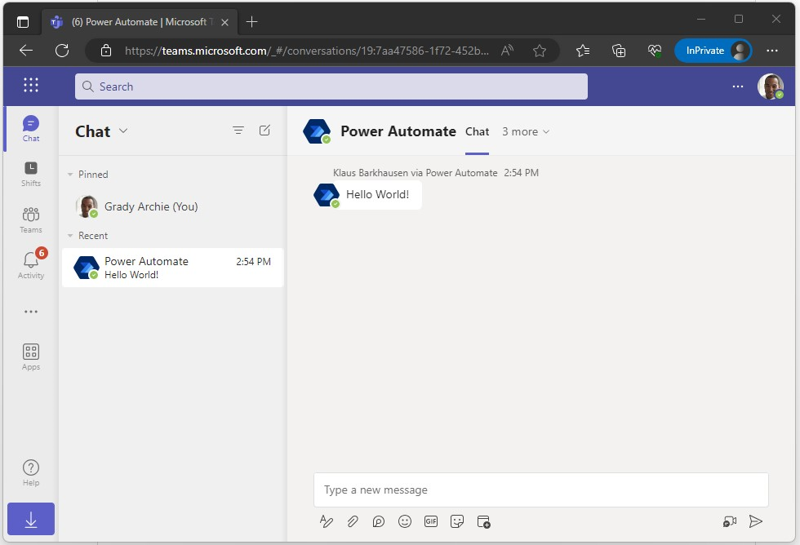The height and width of the screenshot is (545, 800).
Task: Click the video clip record icon
Action: click(730, 521)
